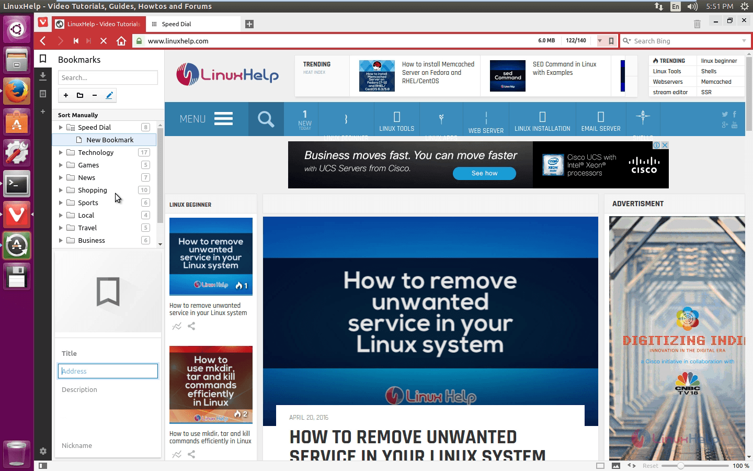Expand the Speed Dial folder
753x471 pixels.
pos(61,127)
